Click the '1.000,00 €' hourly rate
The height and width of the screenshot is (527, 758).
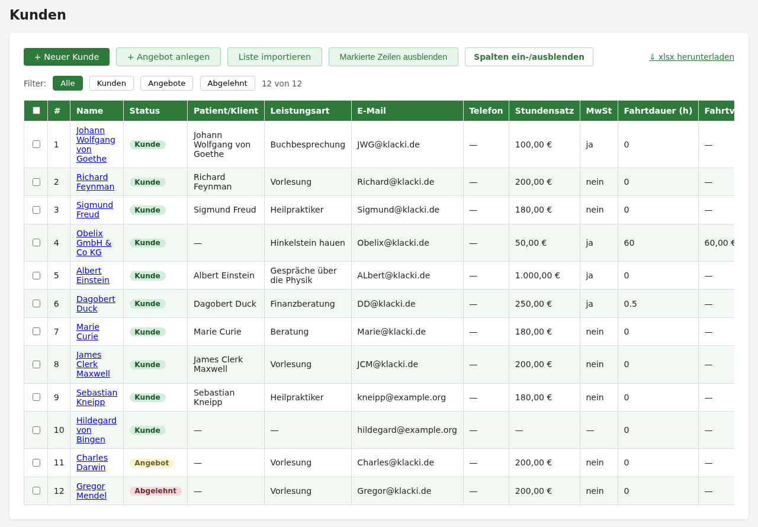537,275
